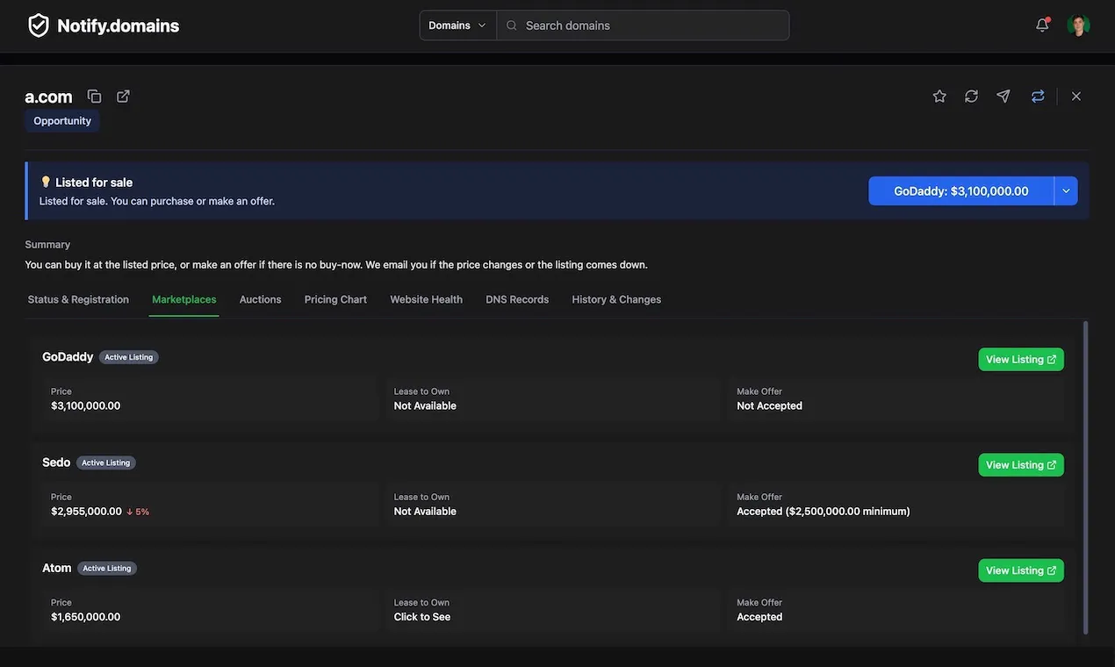This screenshot has height=667, width=1115.
Task: Select the Marketplaces tab
Action: 184,299
